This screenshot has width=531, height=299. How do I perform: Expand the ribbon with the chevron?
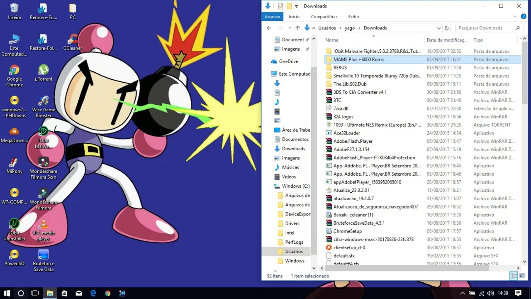(x=514, y=17)
